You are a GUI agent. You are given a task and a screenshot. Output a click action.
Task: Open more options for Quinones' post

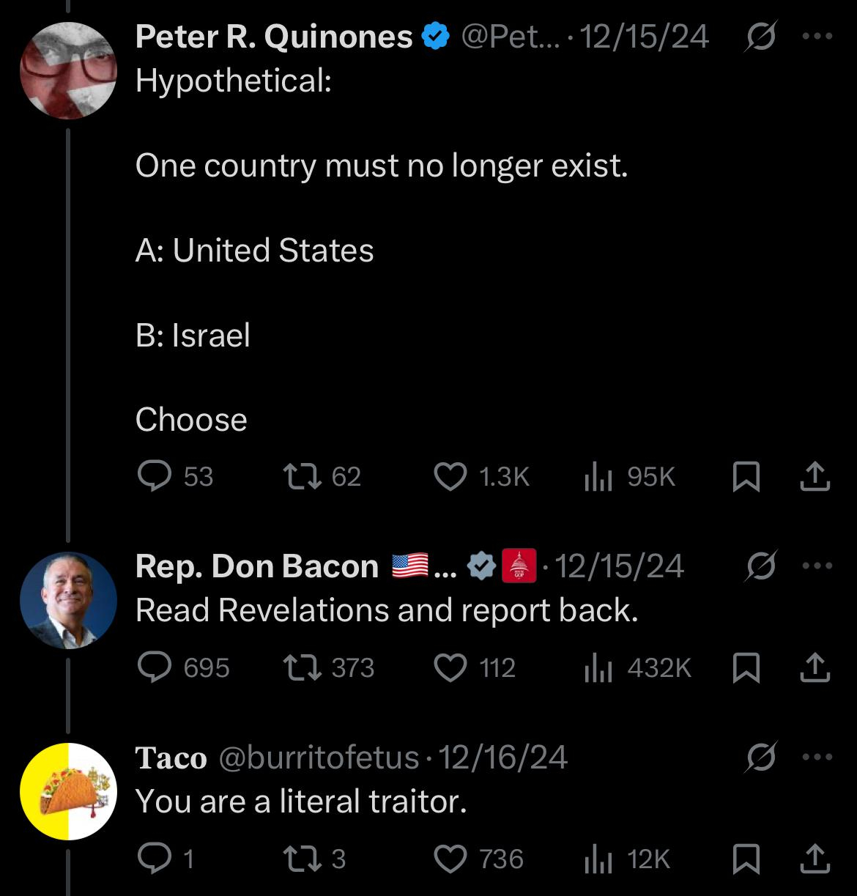[x=817, y=37]
